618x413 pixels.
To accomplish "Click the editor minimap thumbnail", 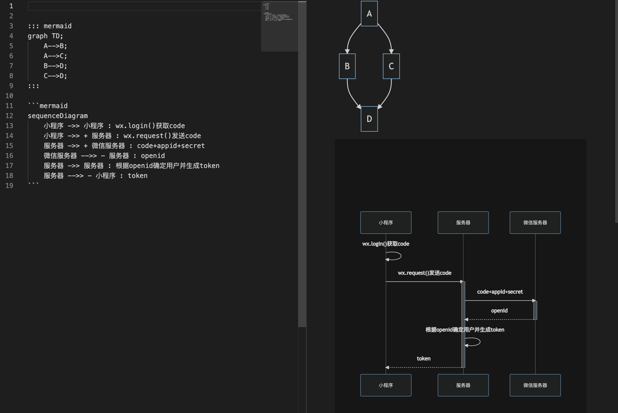I will tap(280, 26).
